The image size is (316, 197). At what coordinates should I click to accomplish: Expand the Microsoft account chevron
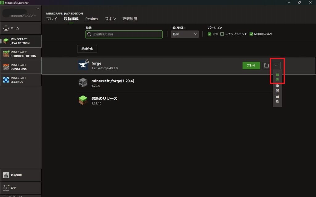click(38, 9)
